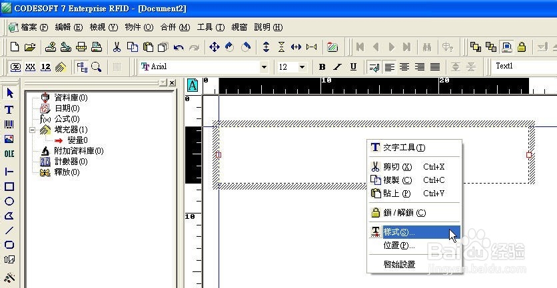Open the 物件(O) menu

click(x=139, y=27)
